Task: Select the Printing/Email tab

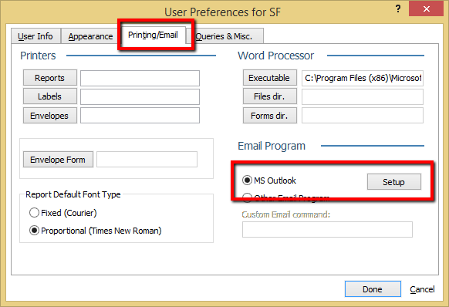Action: (x=154, y=35)
